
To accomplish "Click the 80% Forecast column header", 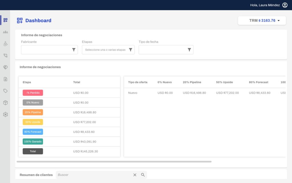I will (258, 82).
